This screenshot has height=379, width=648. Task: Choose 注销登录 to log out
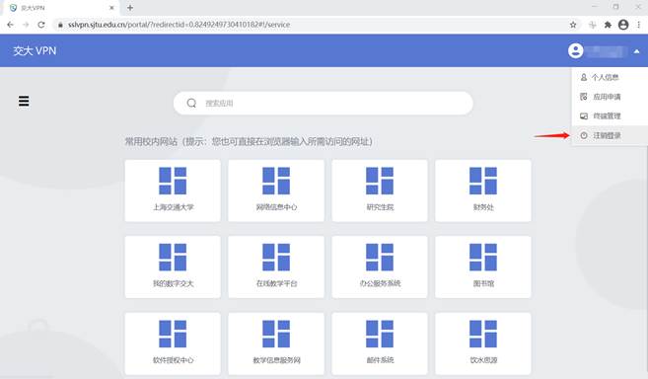pyautogui.click(x=610, y=136)
